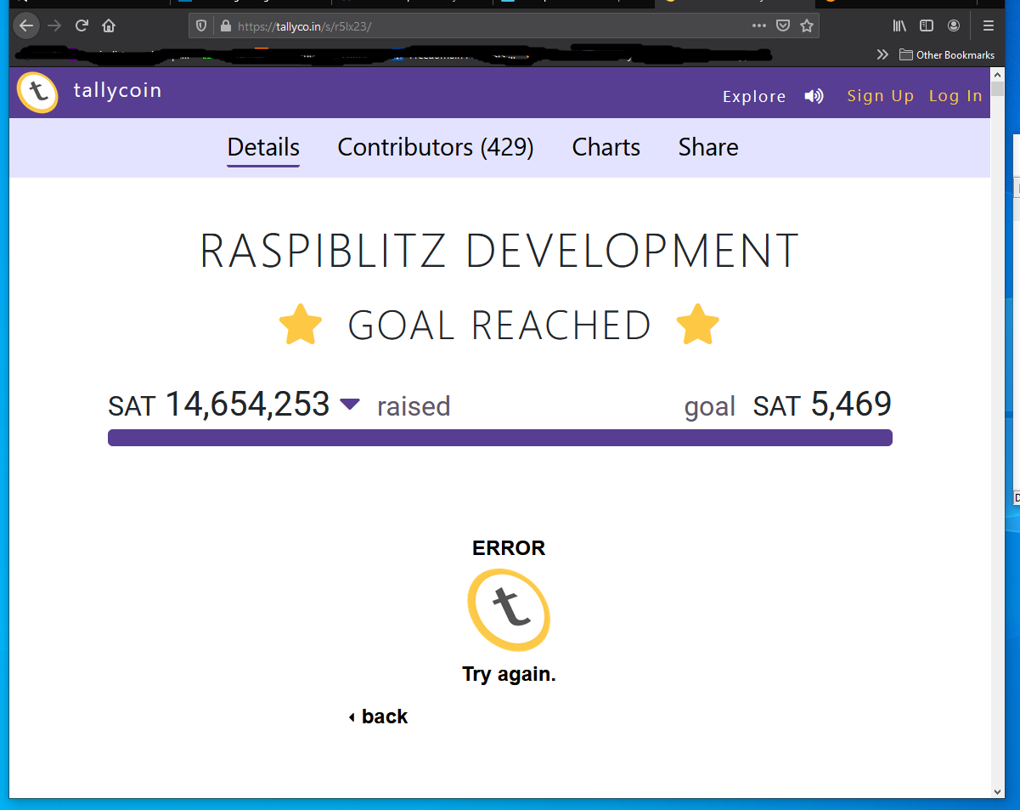Open the browser home page

pyautogui.click(x=109, y=25)
